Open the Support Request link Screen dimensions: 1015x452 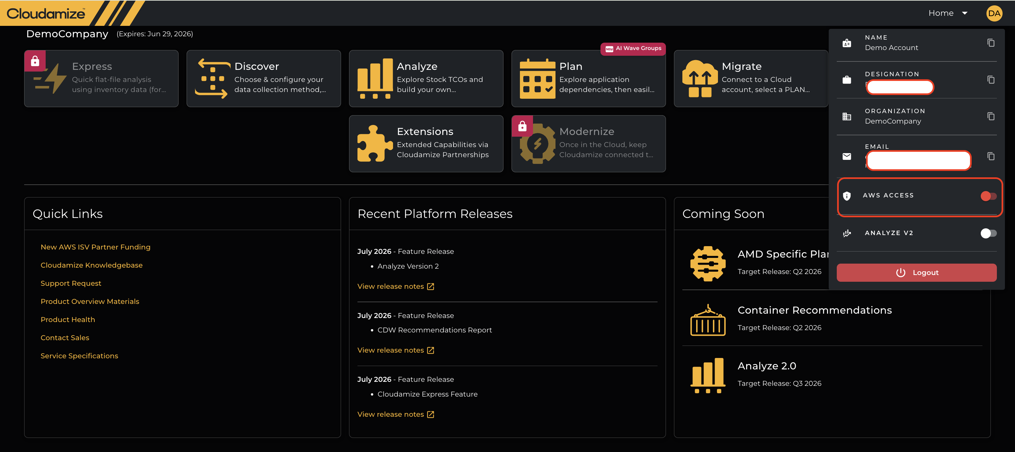click(x=71, y=283)
